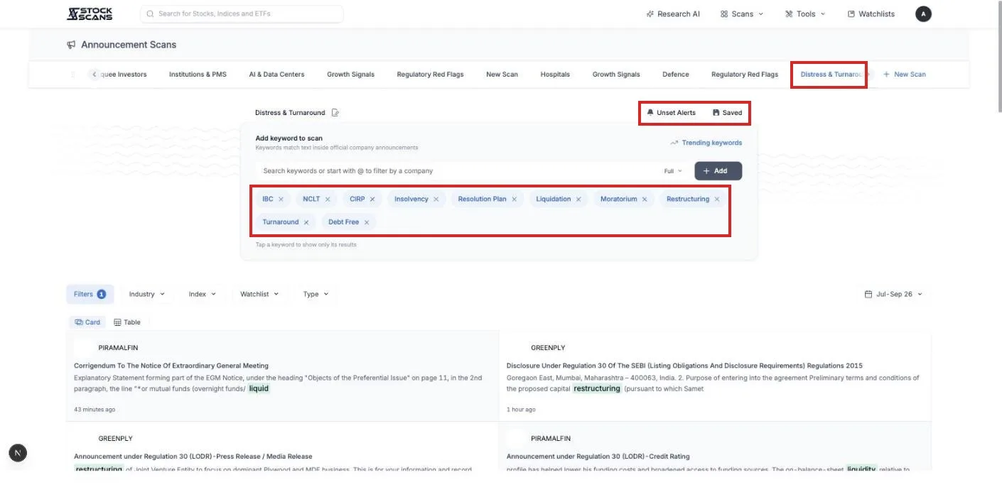Filter results by Liquidation keyword

[x=554, y=199]
